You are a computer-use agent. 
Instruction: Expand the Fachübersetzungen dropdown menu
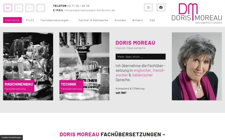55,20
